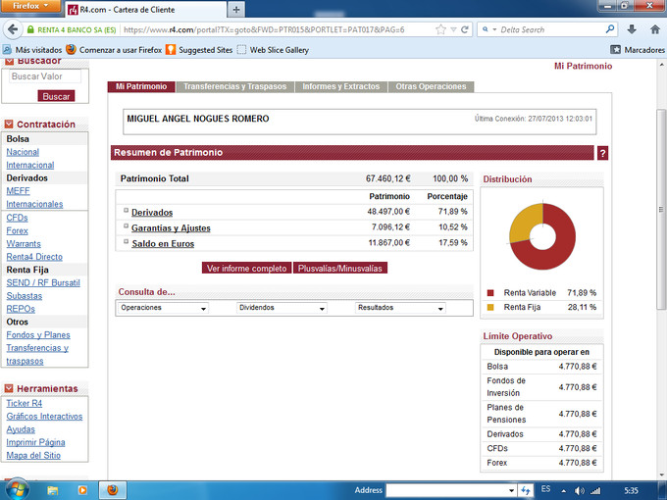This screenshot has height=500, width=667.
Task: Switch to Transferencias y Traspasos tab
Action: point(235,86)
